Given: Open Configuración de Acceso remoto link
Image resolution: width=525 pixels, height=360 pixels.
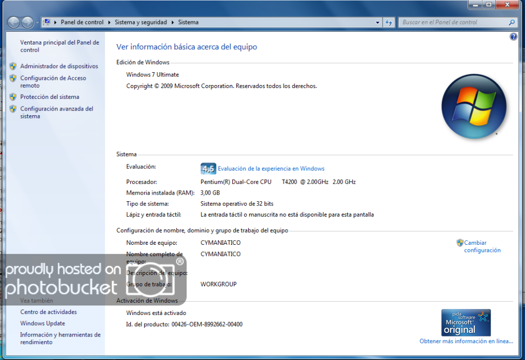Looking at the screenshot, I should pos(53,81).
